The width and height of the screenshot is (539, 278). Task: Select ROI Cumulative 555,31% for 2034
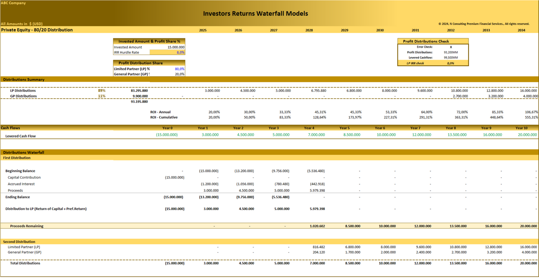pyautogui.click(x=532, y=117)
